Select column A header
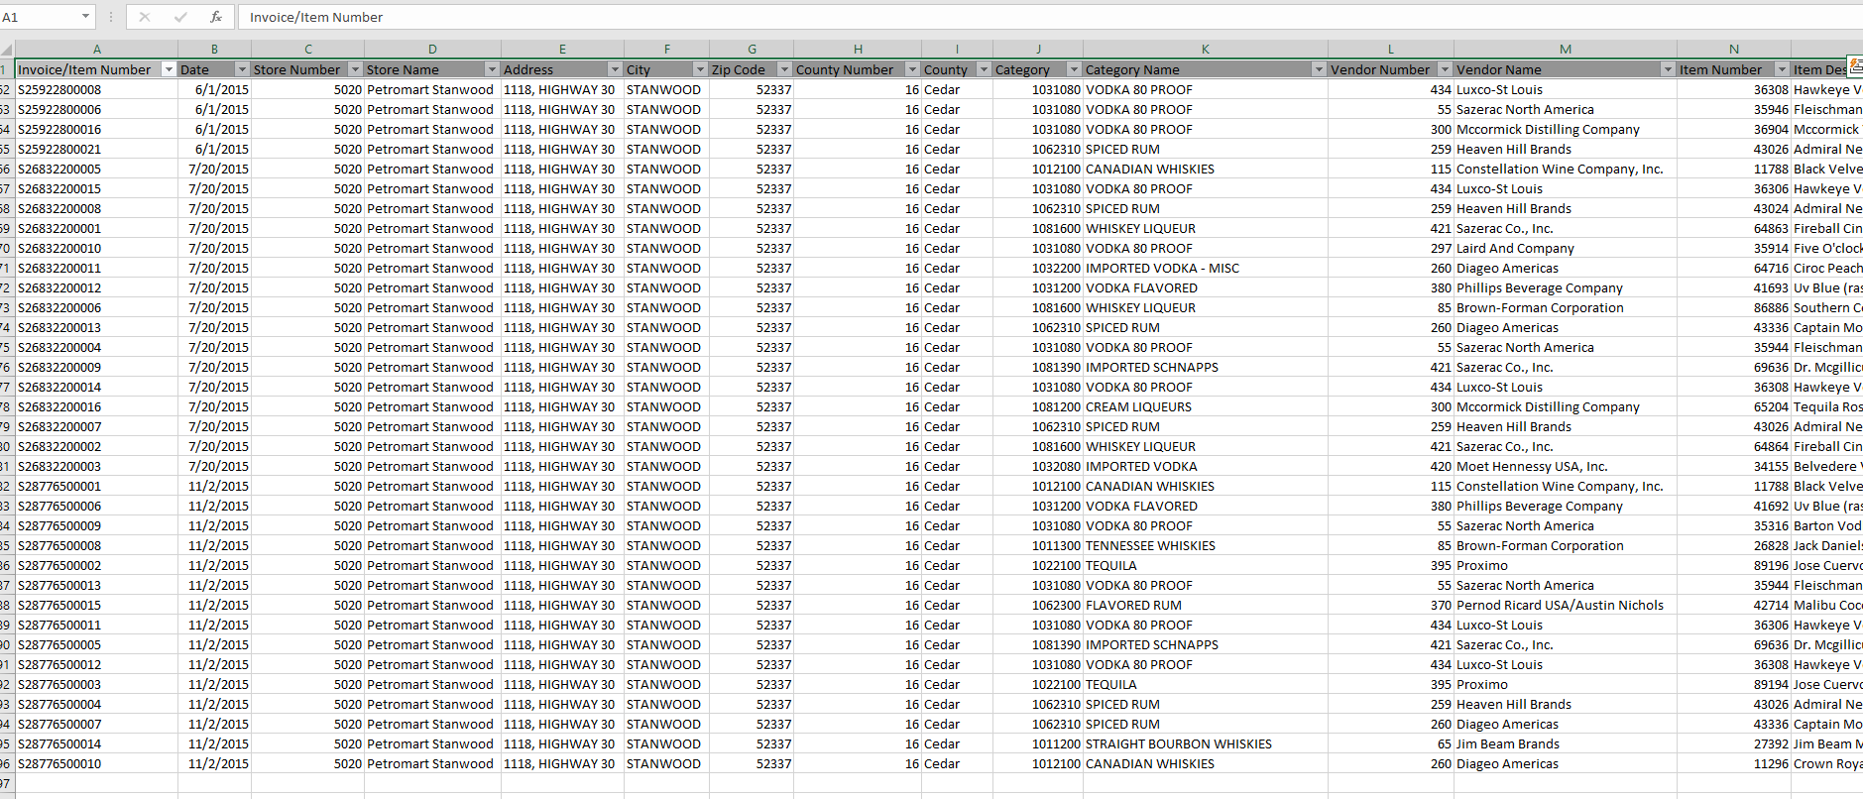 [x=96, y=49]
